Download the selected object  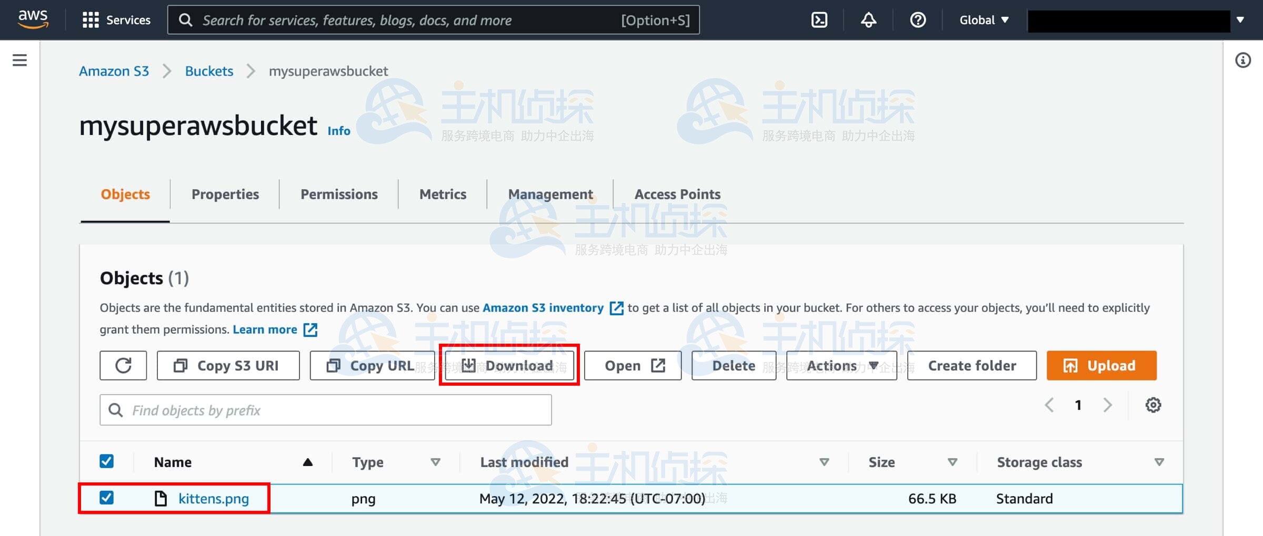pos(509,365)
